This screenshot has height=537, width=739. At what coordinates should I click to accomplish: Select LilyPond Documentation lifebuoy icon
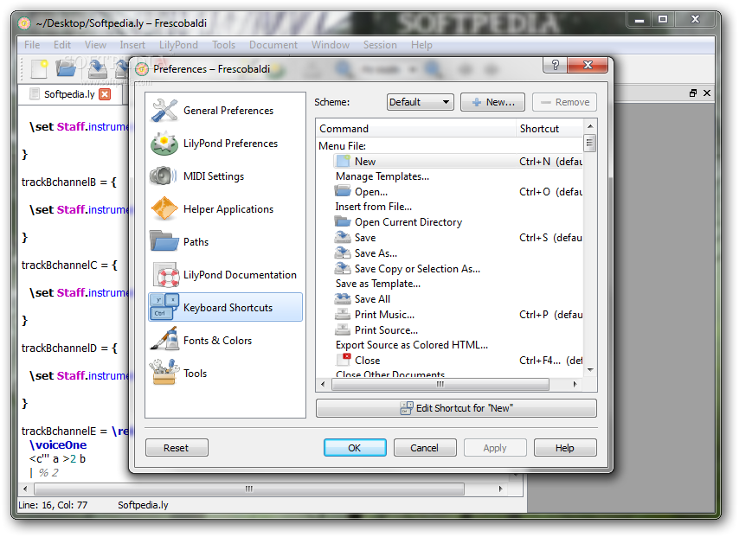[x=166, y=275]
